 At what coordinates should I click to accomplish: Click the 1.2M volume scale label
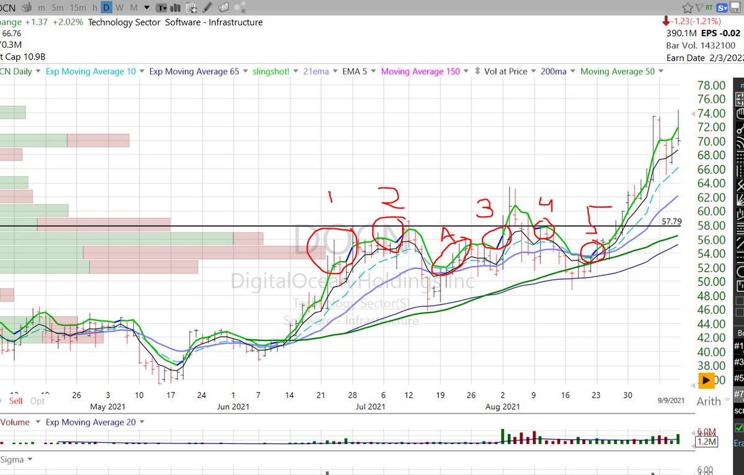(x=707, y=442)
